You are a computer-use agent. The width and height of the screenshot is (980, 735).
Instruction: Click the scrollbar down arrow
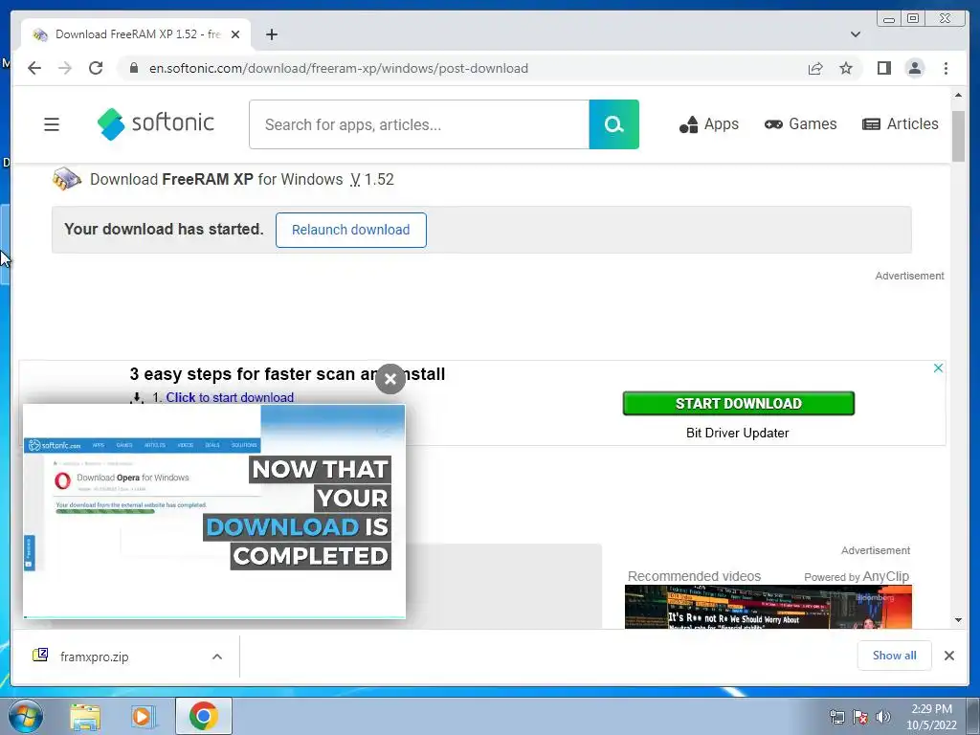(x=958, y=620)
